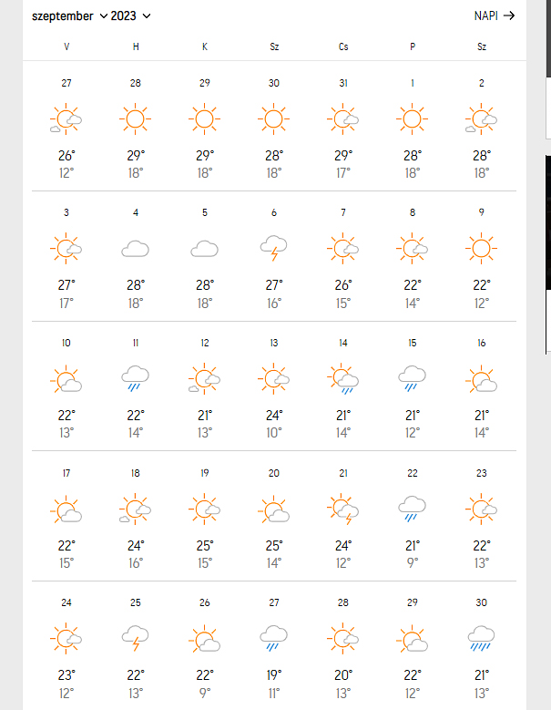Click the arrow next to NAPI
This screenshot has width=551, height=710.
pos(509,15)
